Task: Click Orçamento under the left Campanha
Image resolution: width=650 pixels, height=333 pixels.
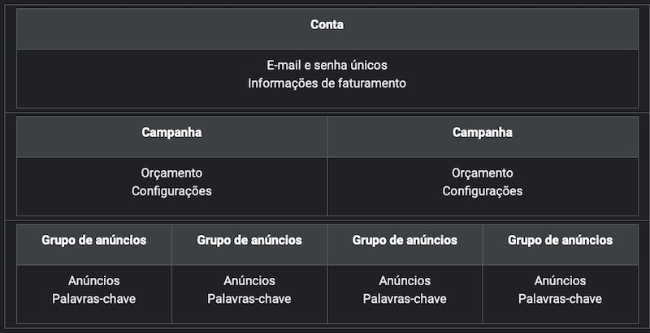Action: (x=171, y=173)
